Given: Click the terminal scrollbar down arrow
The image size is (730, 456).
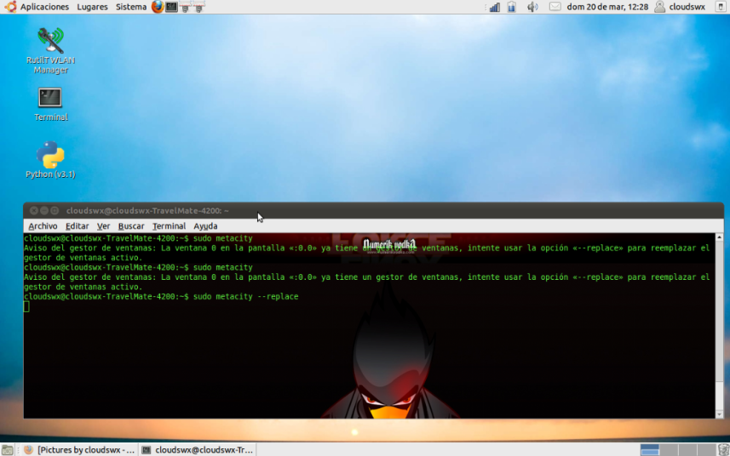Looking at the screenshot, I should 719,414.
